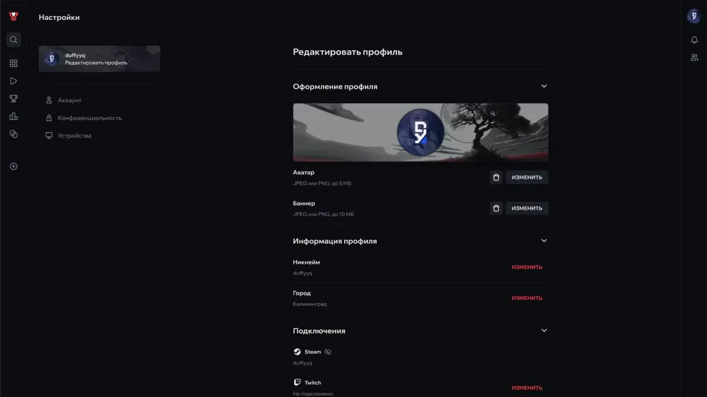Click the round avatar on the banner
This screenshot has height=397, width=707.
click(420, 133)
